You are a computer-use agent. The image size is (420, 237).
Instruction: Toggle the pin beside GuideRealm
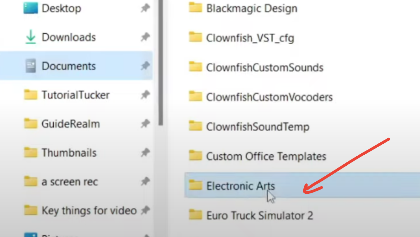tap(145, 124)
